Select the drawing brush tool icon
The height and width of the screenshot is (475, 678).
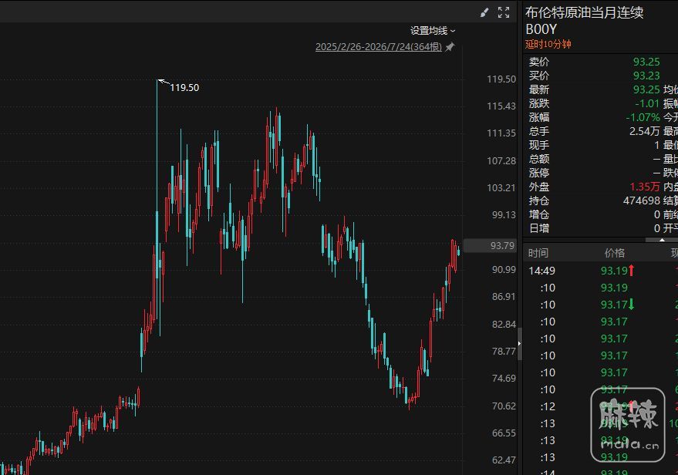point(484,12)
